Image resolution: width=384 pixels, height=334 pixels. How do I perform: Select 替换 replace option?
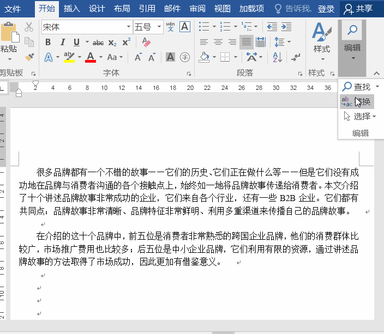click(x=357, y=101)
